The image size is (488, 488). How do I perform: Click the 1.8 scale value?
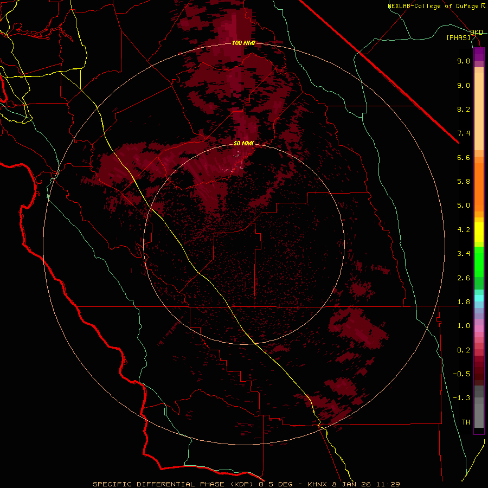(x=464, y=302)
